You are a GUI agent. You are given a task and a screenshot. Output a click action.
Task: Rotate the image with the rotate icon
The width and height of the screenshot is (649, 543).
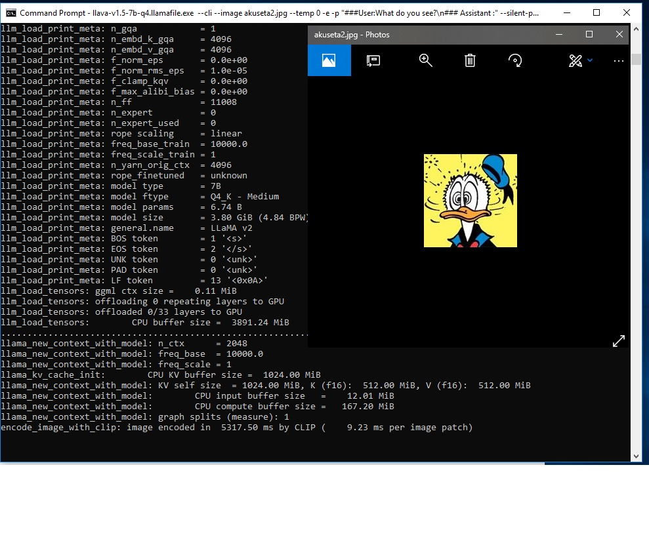(515, 61)
